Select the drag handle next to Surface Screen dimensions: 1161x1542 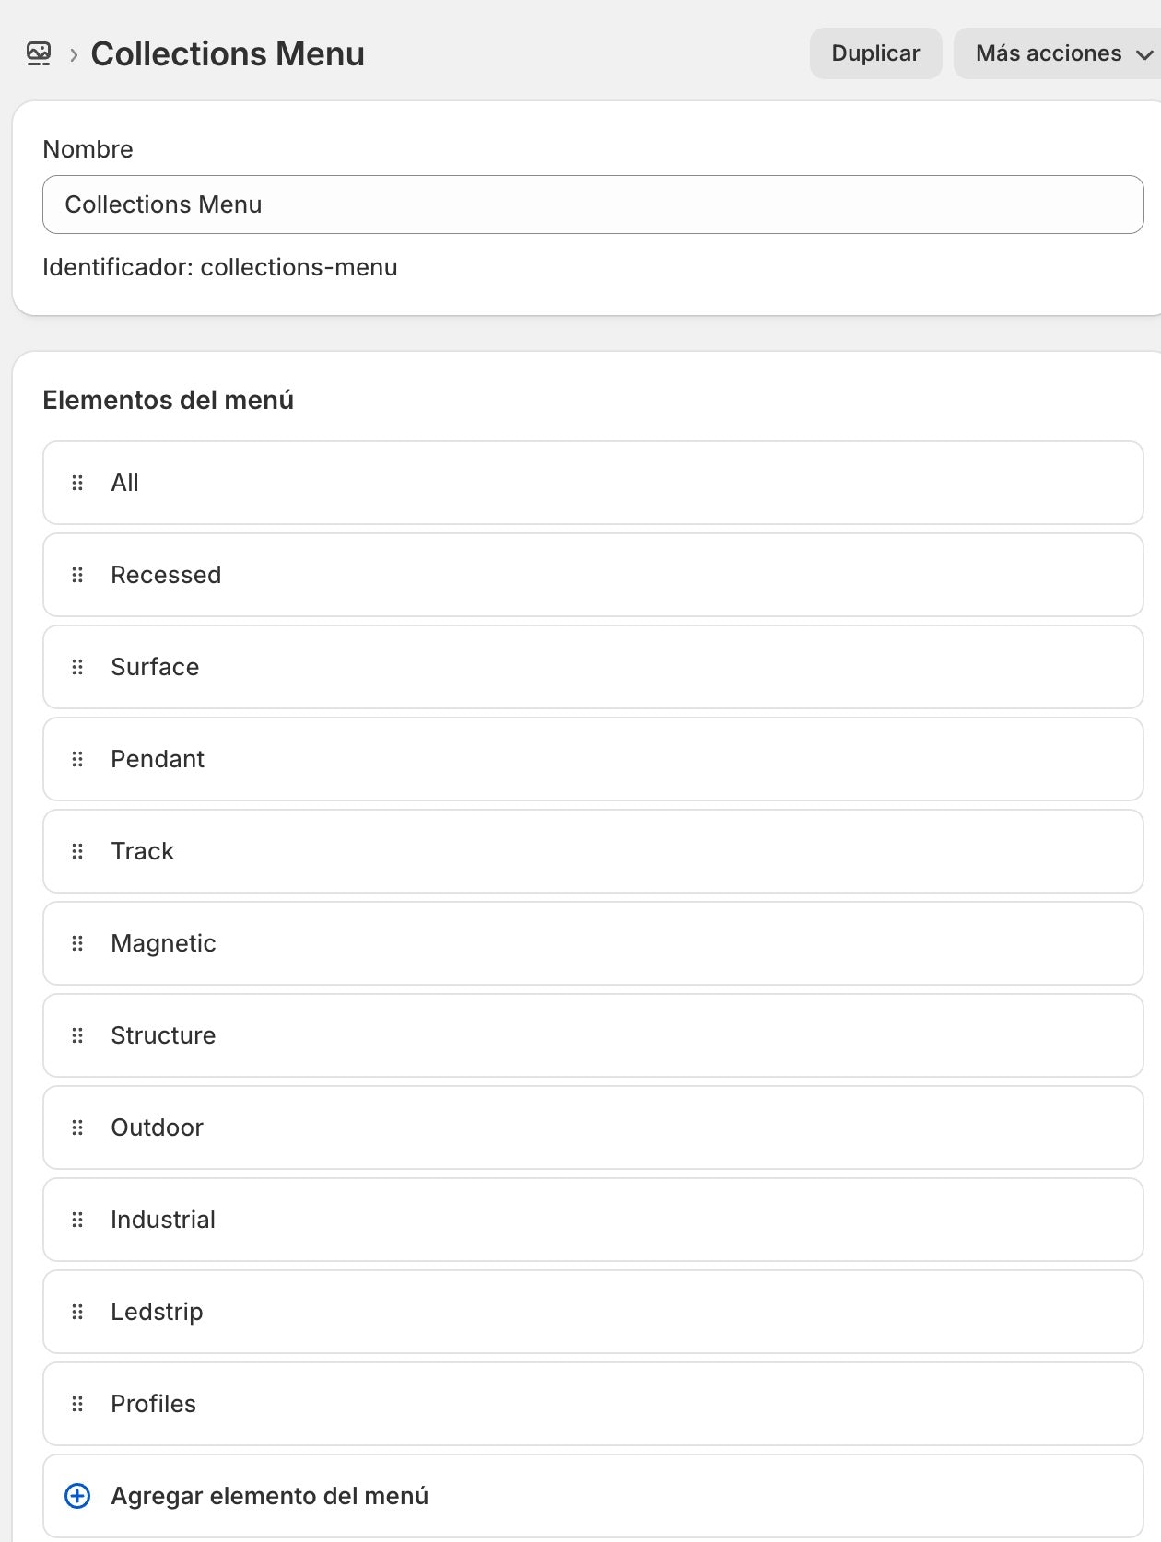77,667
